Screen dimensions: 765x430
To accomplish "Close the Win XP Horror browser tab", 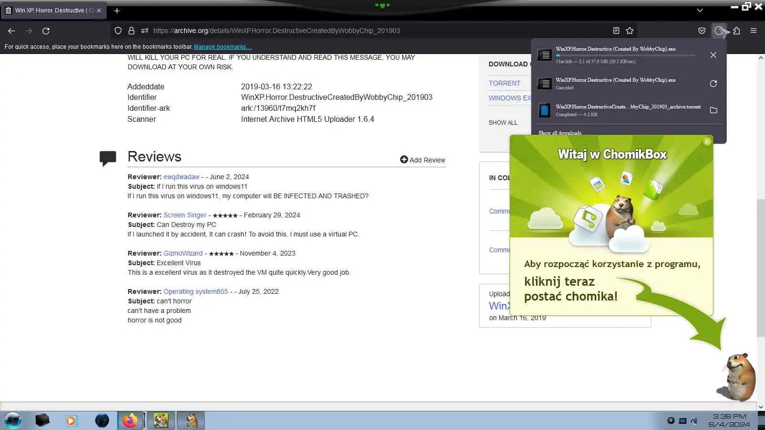I will [x=99, y=11].
